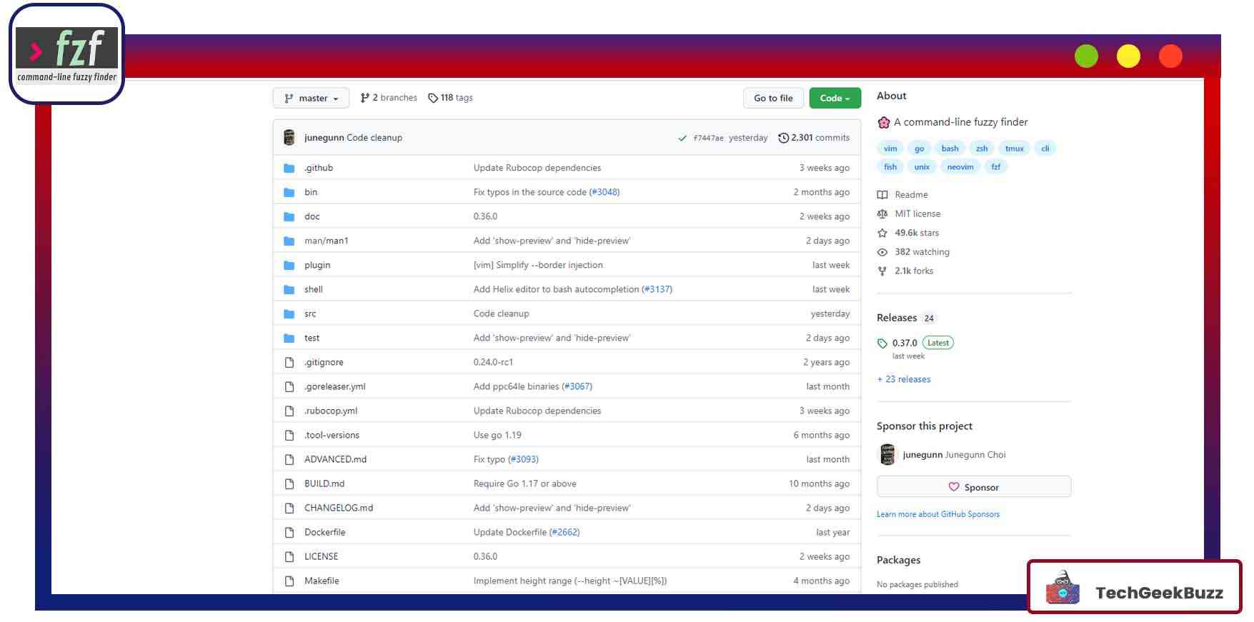This screenshot has height=622, width=1254.
Task: Click the green commit status checkmark
Action: (682, 138)
